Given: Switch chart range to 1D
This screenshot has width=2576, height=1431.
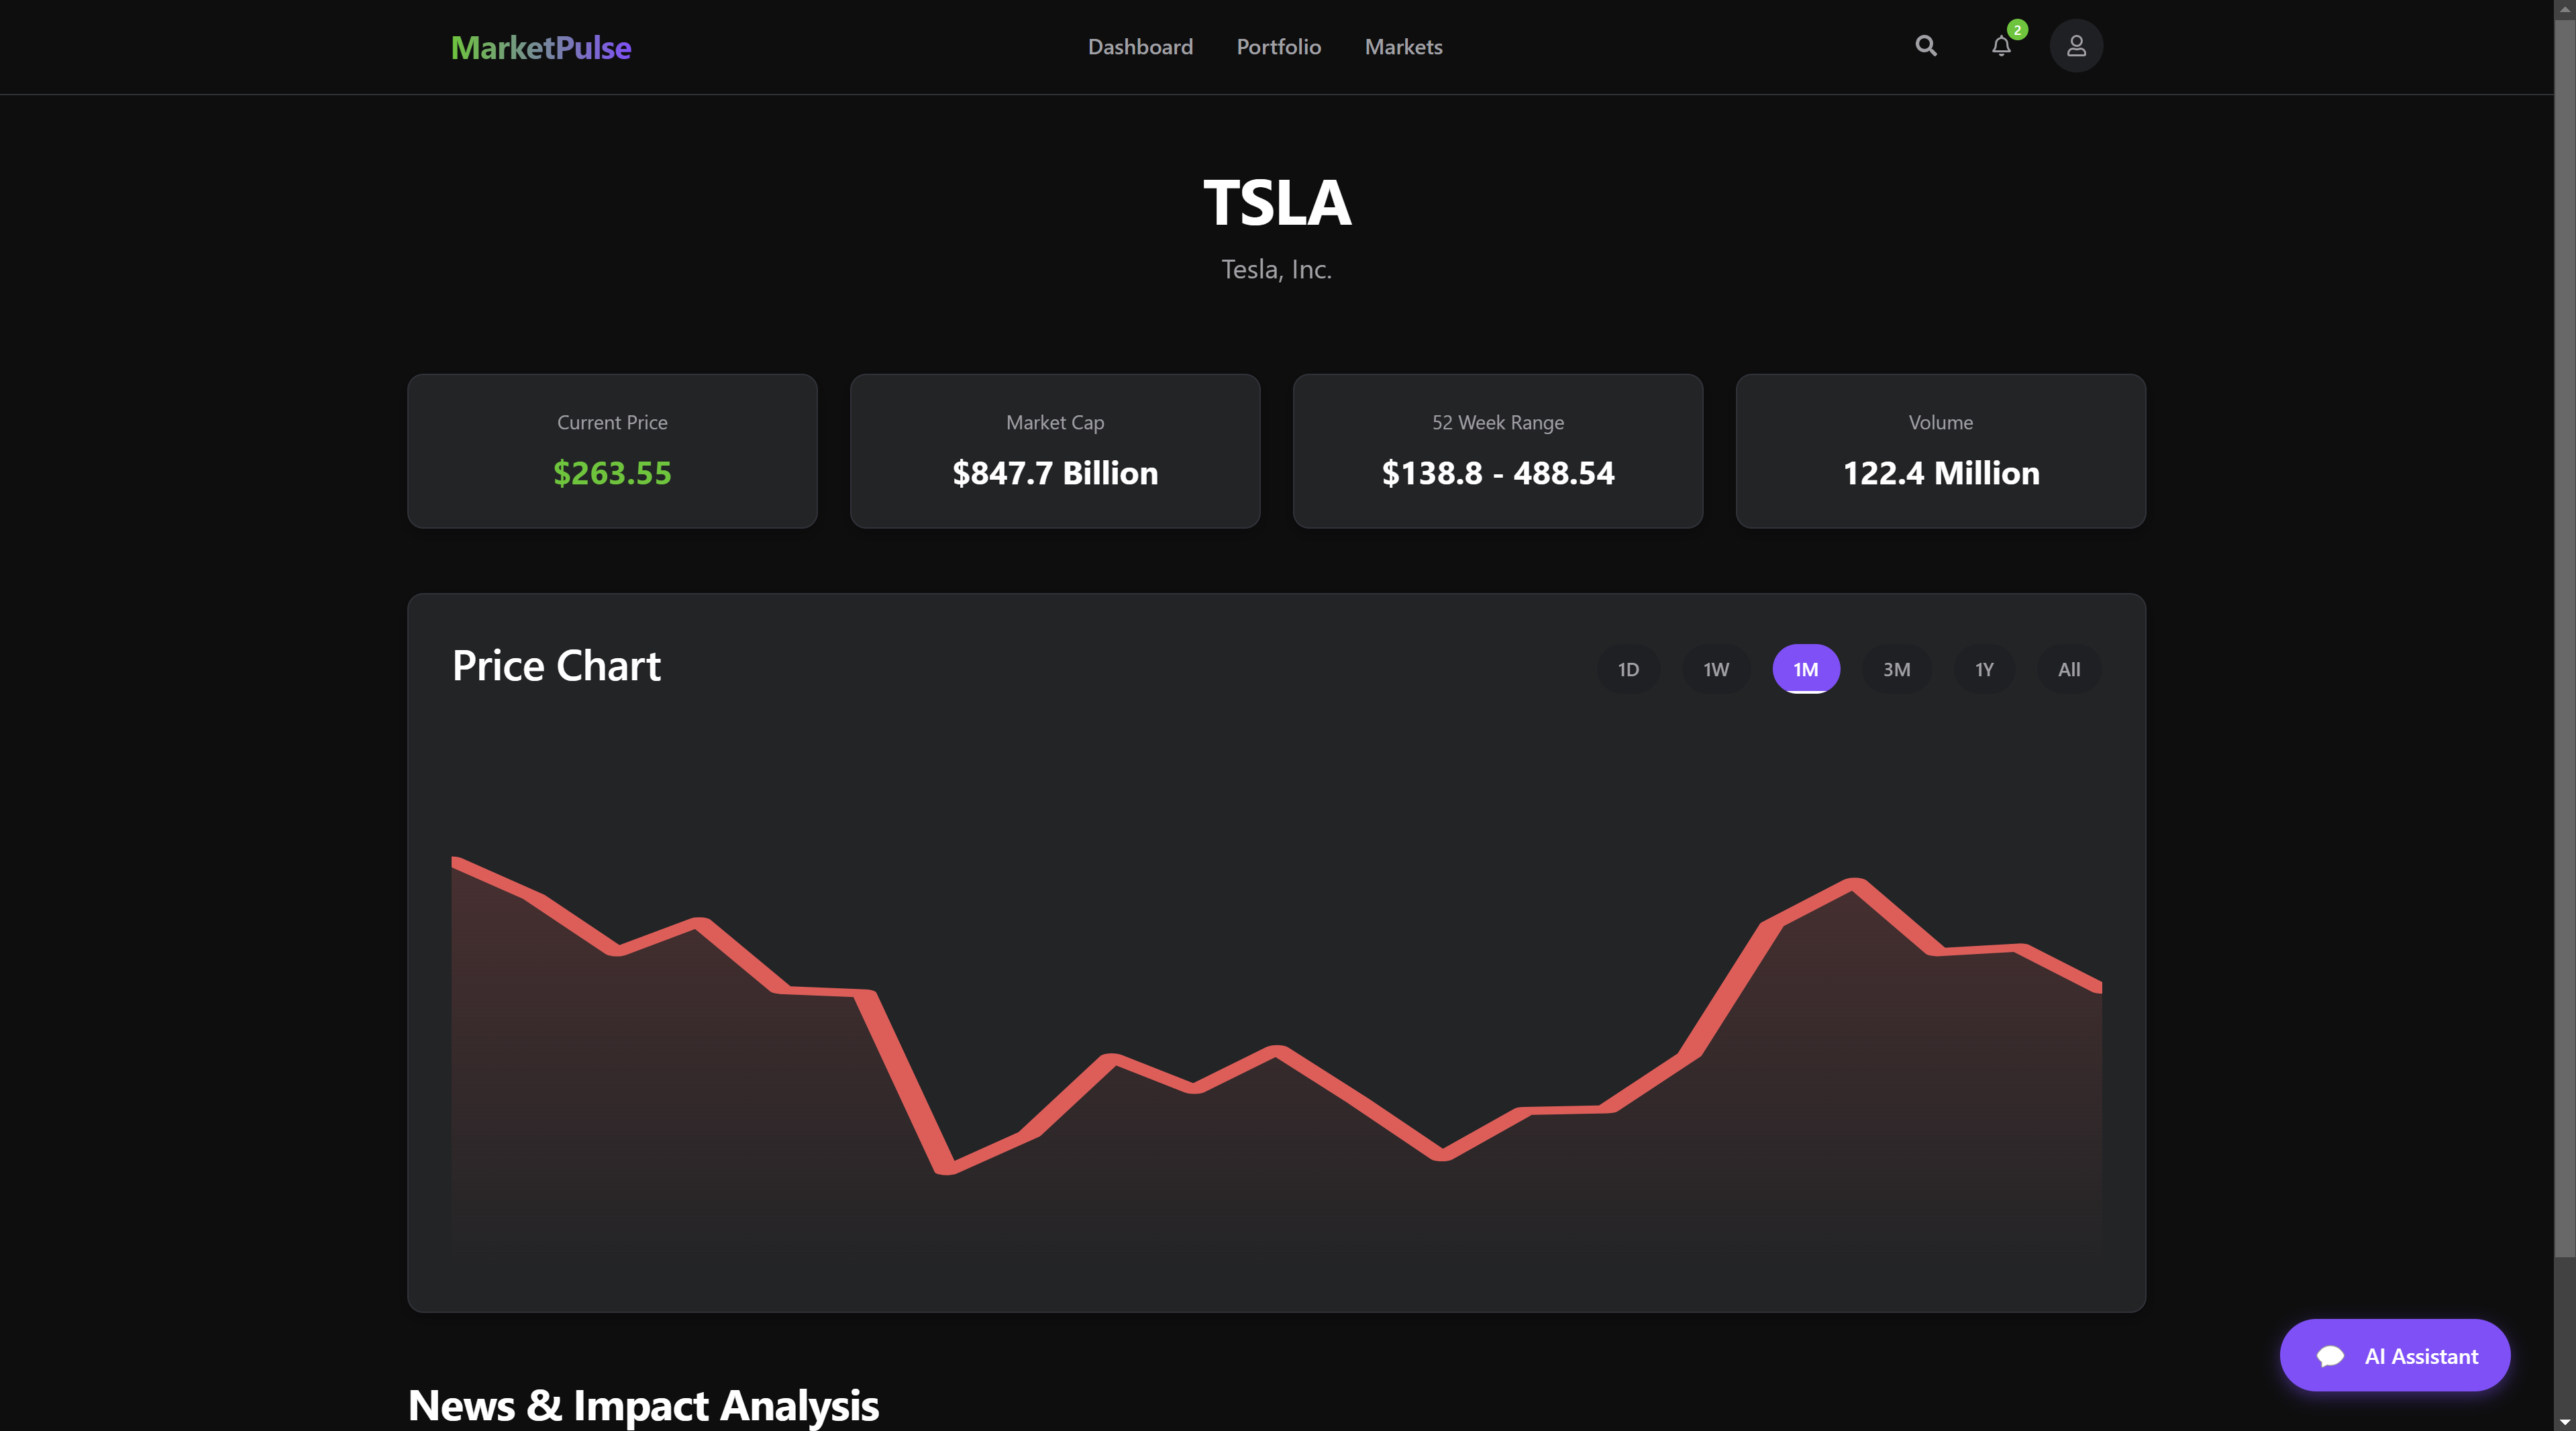Looking at the screenshot, I should (x=1628, y=669).
